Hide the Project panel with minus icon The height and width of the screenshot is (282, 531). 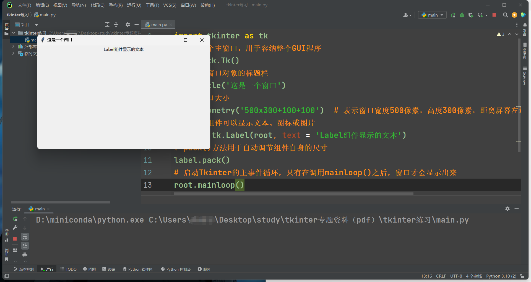pos(137,25)
